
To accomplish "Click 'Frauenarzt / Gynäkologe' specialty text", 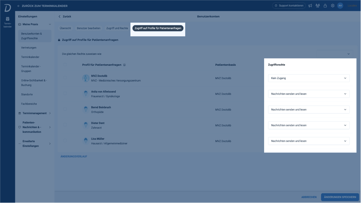I will [x=105, y=96].
